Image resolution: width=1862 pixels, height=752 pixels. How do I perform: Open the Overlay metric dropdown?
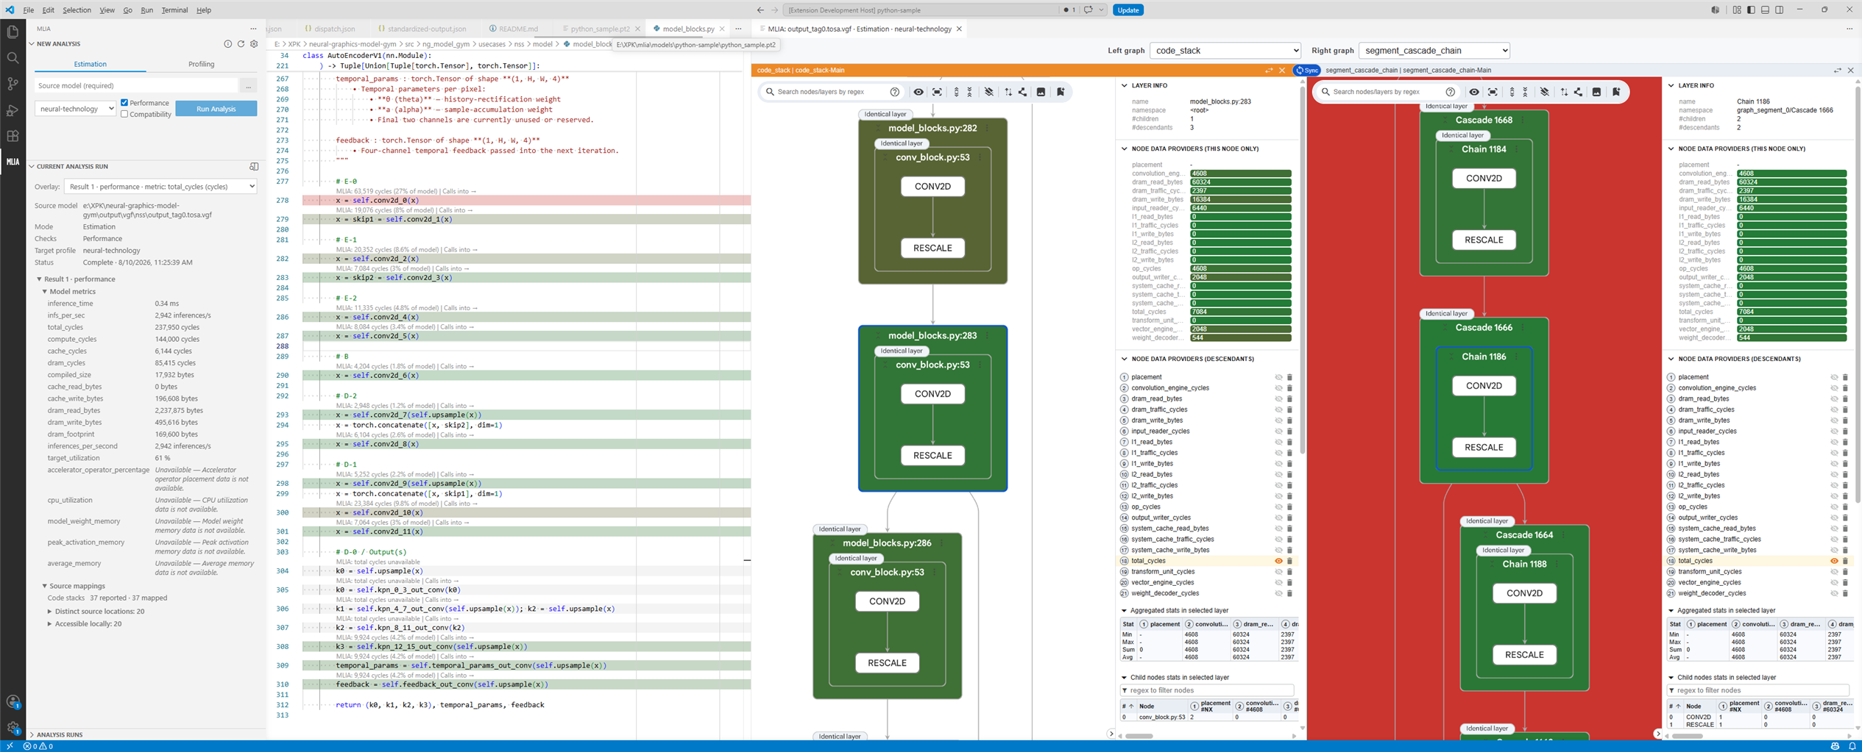[160, 187]
